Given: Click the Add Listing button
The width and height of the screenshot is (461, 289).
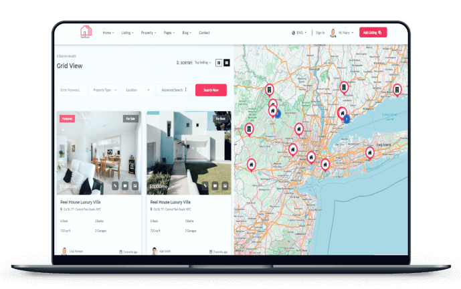Looking at the screenshot, I should (x=373, y=32).
